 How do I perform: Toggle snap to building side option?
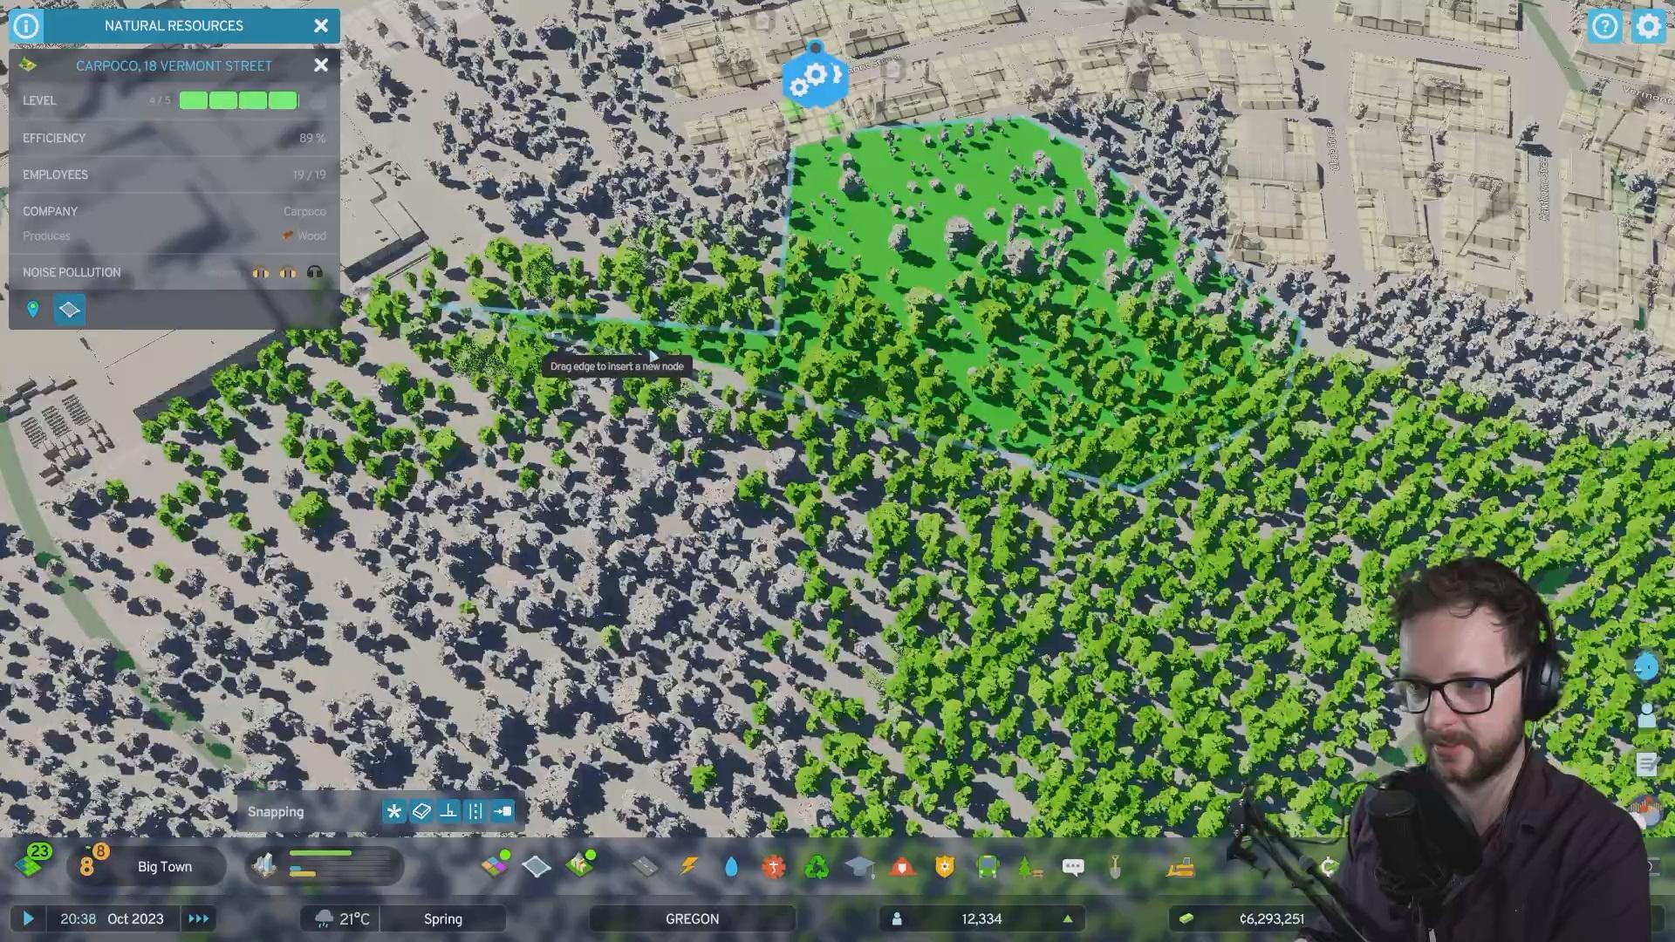click(x=502, y=811)
